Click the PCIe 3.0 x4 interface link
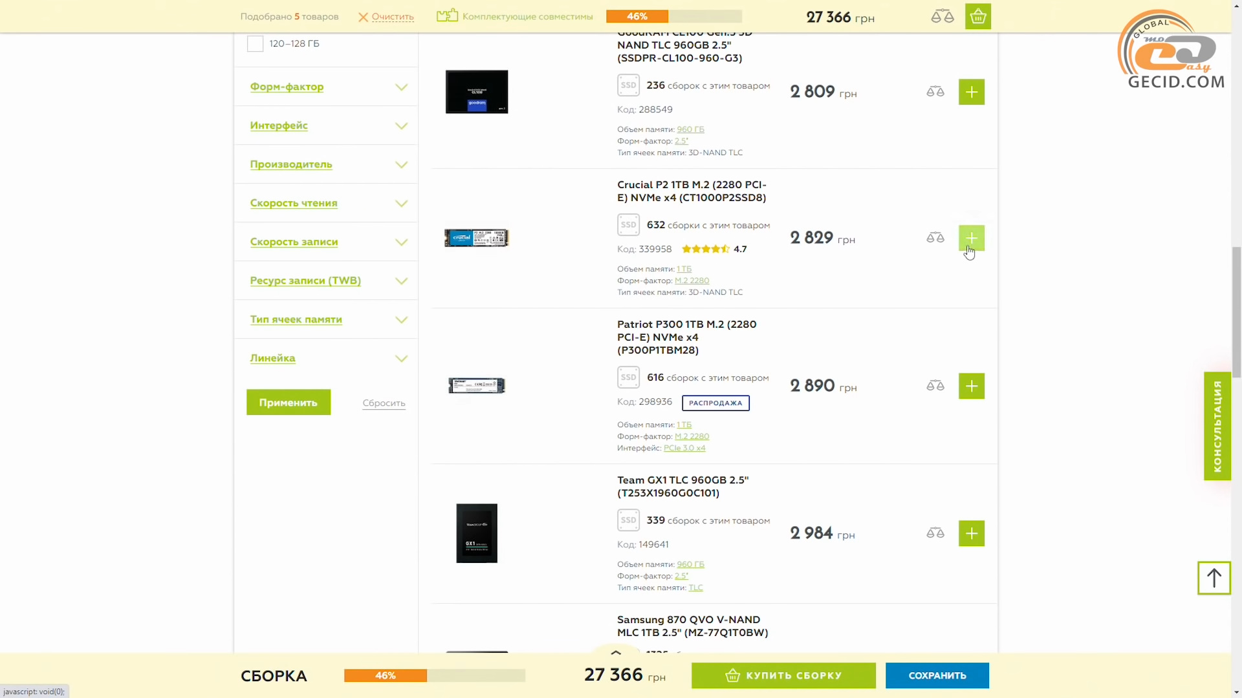1242x698 pixels. coord(684,448)
